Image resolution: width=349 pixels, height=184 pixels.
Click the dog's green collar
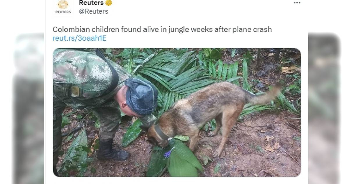(x=160, y=132)
